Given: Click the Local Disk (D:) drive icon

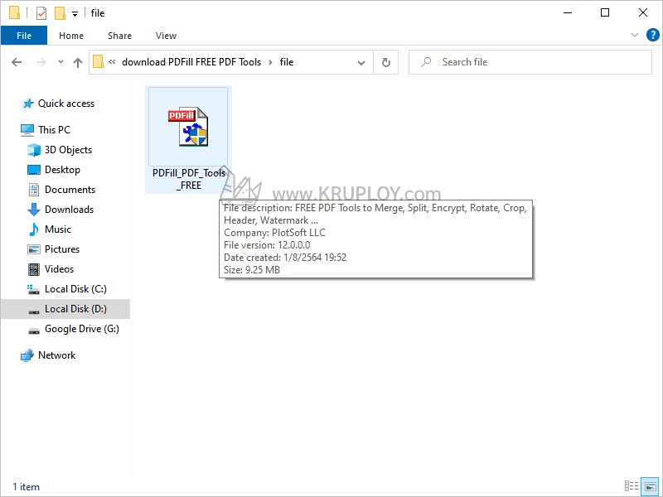Looking at the screenshot, I should click(x=34, y=311).
